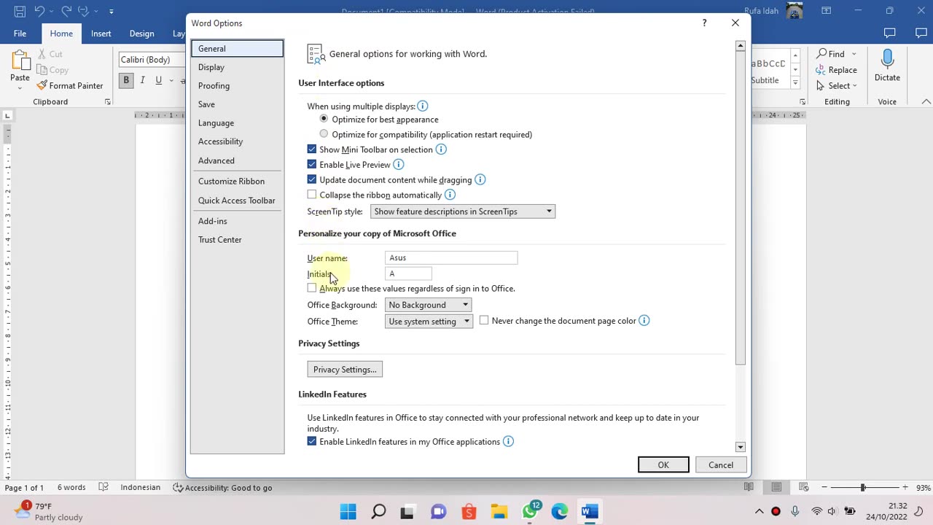Viewport: 933px width, 525px height.
Task: Click Accessibility: Good to go status
Action: (x=222, y=487)
